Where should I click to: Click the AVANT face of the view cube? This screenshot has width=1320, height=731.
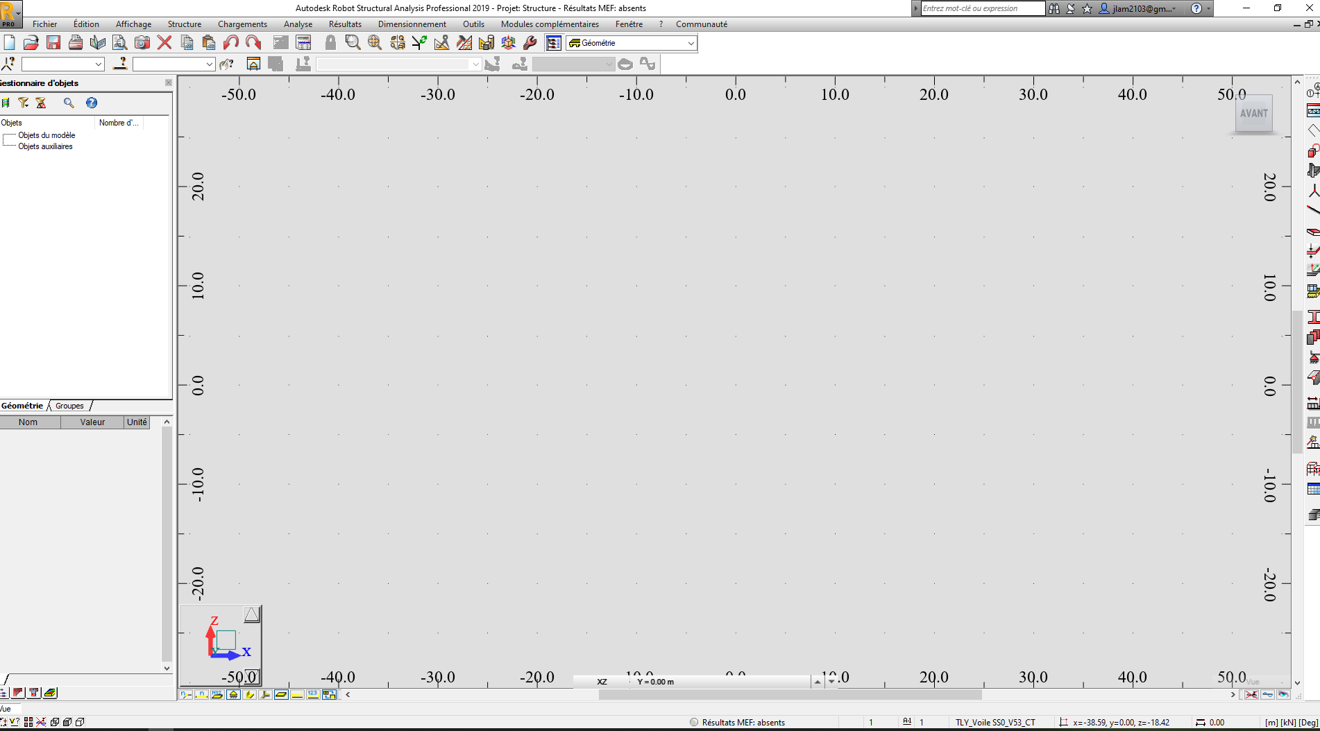pyautogui.click(x=1253, y=113)
